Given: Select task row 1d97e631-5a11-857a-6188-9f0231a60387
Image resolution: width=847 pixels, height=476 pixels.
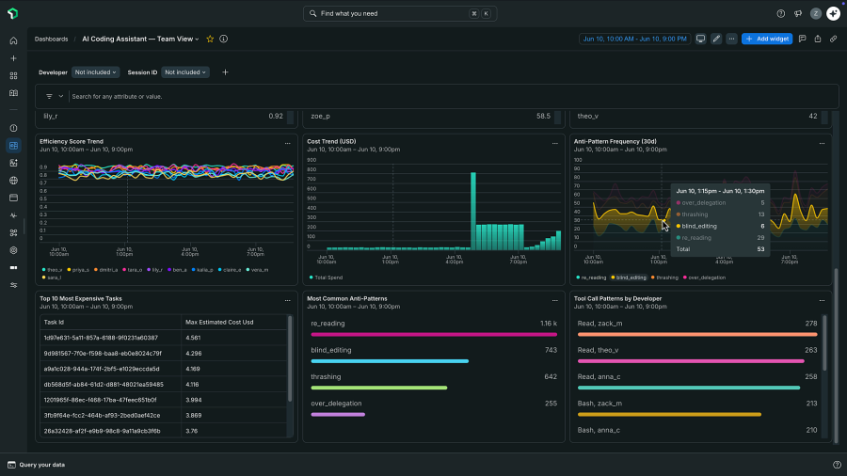Looking at the screenshot, I should click(x=164, y=338).
